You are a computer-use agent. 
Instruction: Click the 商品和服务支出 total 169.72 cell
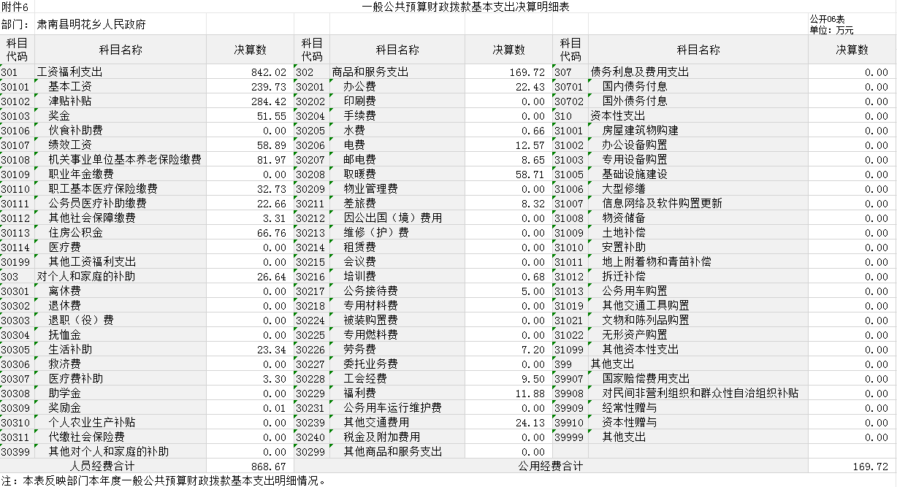pyautogui.click(x=508, y=72)
